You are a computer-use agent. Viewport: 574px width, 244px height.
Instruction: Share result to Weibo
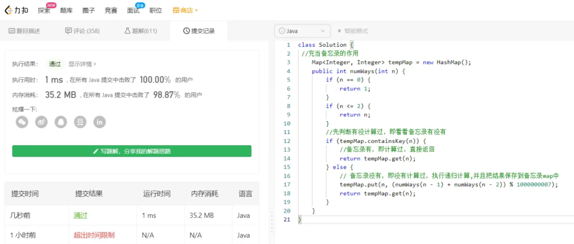41,122
